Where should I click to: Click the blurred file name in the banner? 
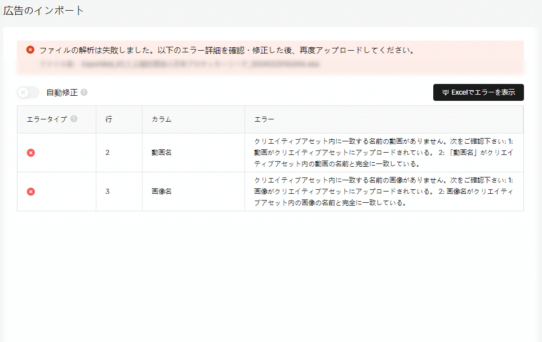click(179, 65)
